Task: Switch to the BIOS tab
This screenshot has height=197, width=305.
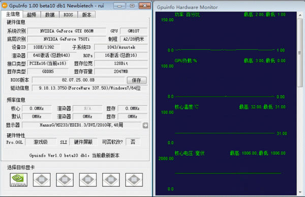Action: point(68,15)
